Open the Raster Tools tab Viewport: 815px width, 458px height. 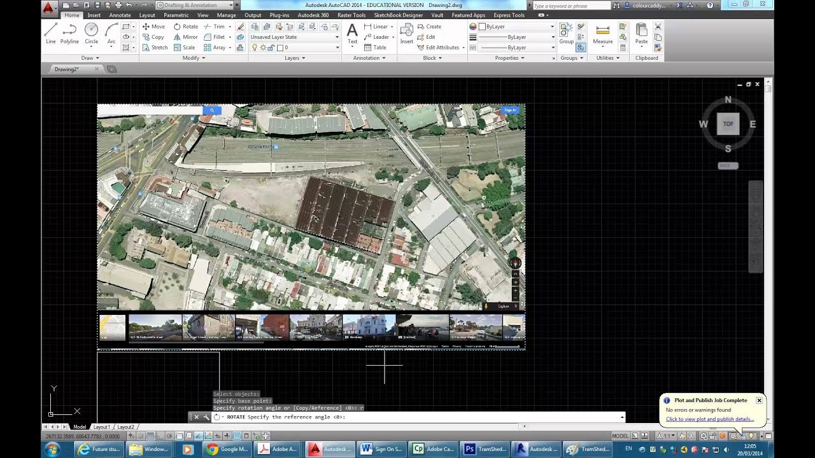[x=351, y=15]
